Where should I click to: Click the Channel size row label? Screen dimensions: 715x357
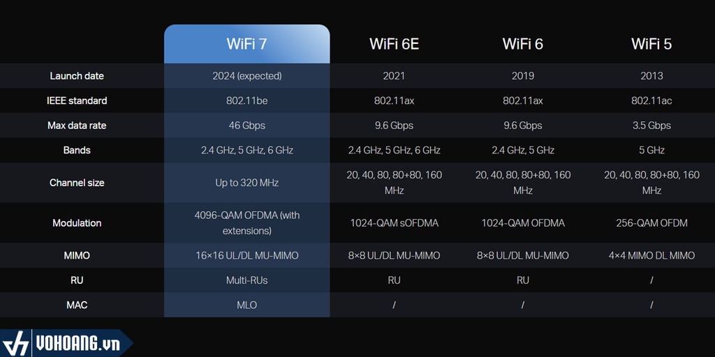click(77, 183)
